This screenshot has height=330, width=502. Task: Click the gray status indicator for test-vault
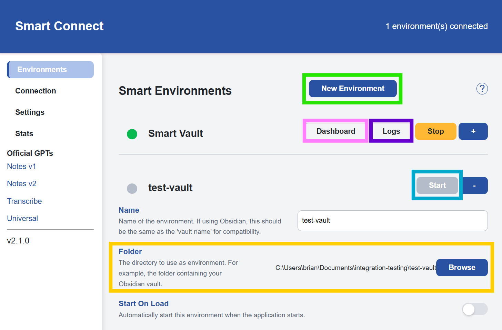tap(132, 188)
